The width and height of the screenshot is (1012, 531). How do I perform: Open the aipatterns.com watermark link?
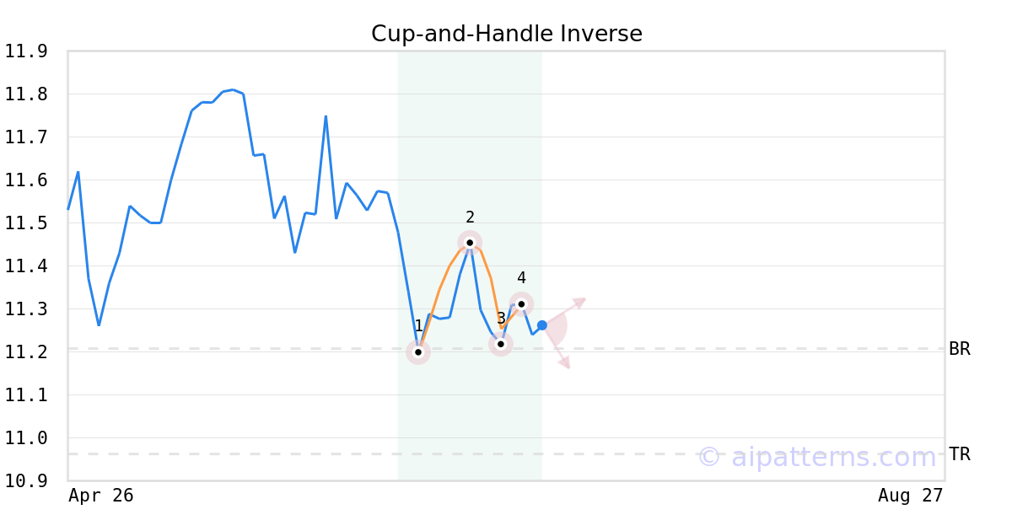817,457
